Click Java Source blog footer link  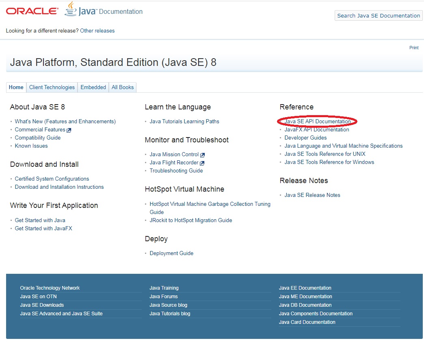pyautogui.click(x=169, y=305)
